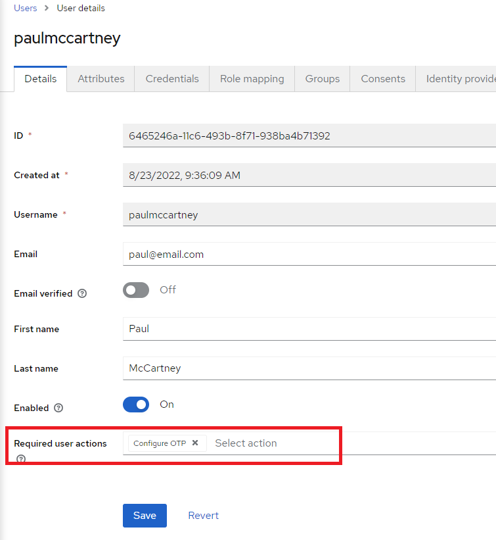Viewport: 496px width, 540px height.
Task: Navigate back via the Users breadcrumb link
Action: (x=25, y=8)
